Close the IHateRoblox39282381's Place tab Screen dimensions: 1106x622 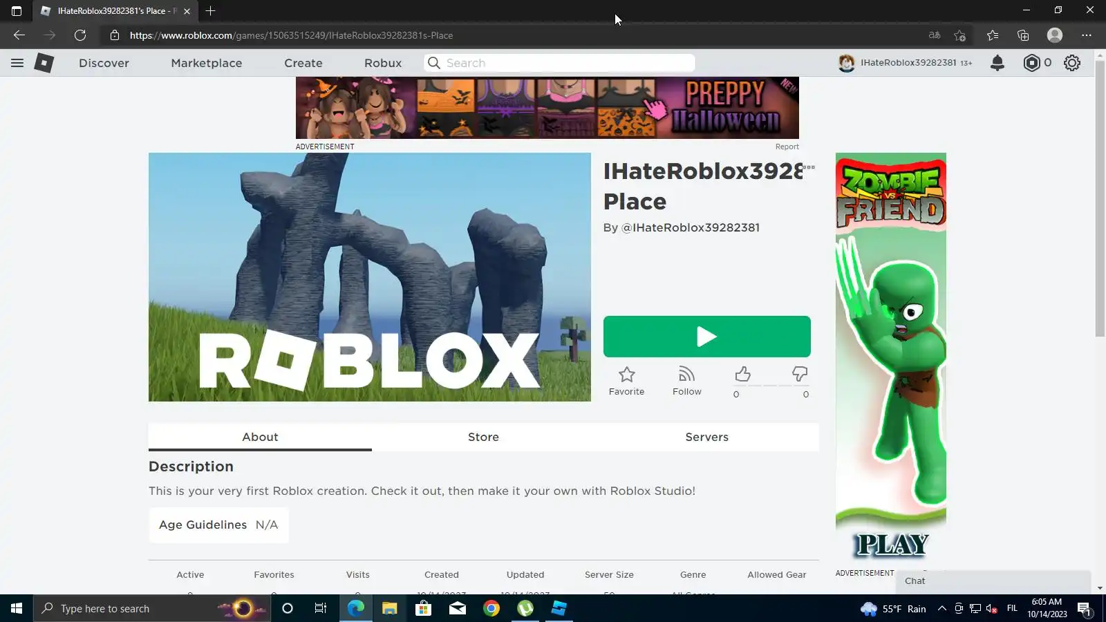click(x=187, y=11)
